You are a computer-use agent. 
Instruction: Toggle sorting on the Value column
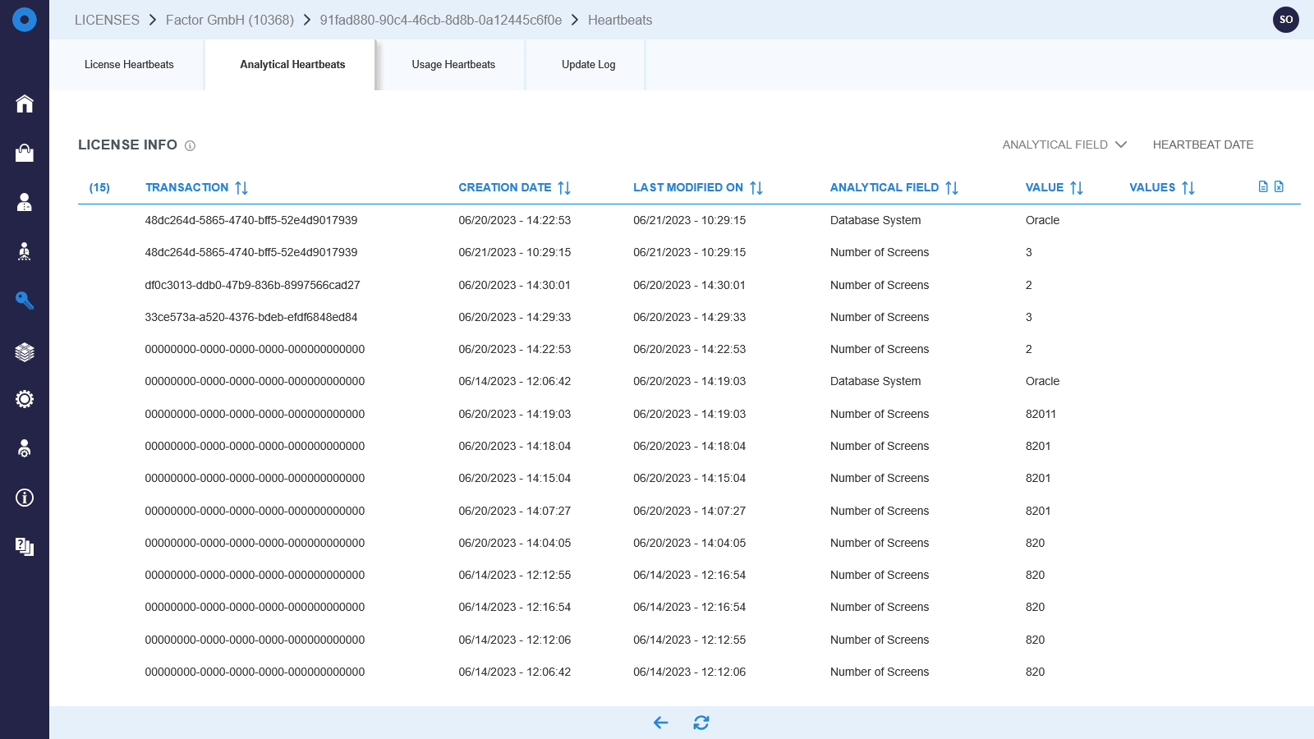coord(1077,187)
